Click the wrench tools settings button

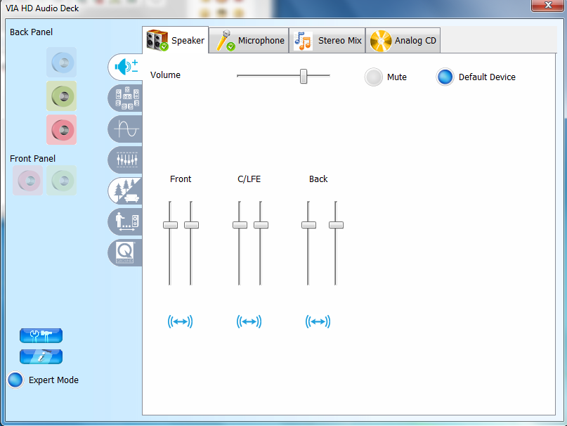pyautogui.click(x=41, y=335)
